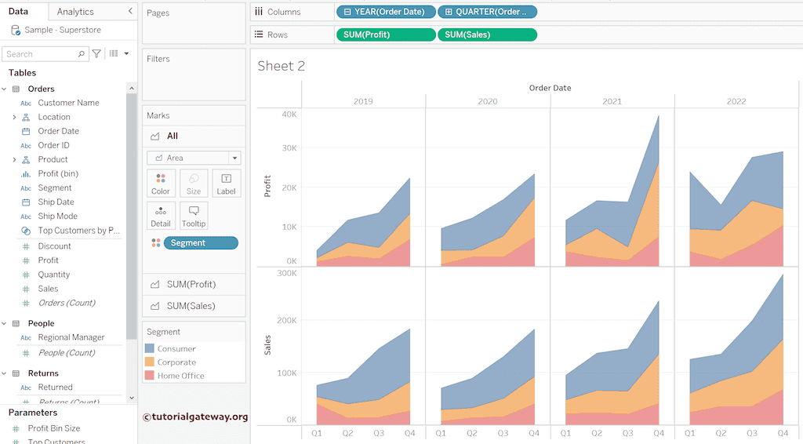Click the search magnifier icon

pos(82,54)
